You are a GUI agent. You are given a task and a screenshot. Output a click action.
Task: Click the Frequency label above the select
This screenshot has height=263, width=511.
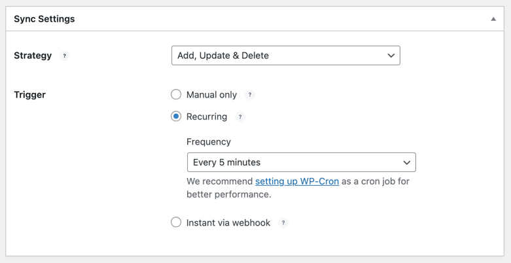(x=209, y=142)
